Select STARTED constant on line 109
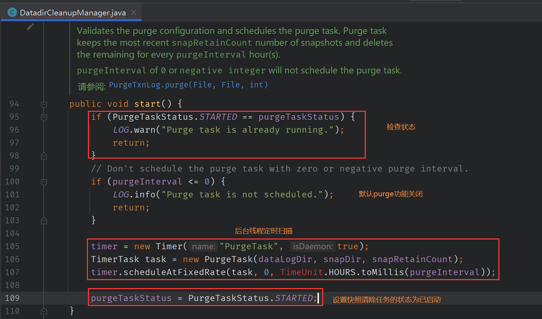 294,298
